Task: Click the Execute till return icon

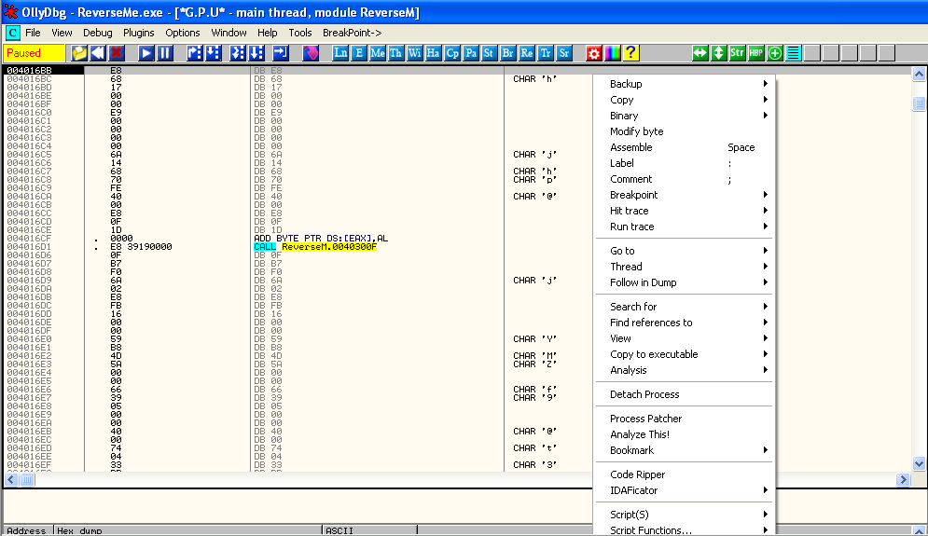Action: 281,53
